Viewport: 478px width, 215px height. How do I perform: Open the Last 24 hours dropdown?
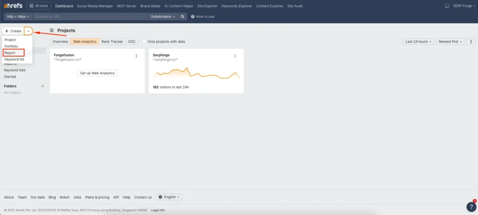coord(418,42)
